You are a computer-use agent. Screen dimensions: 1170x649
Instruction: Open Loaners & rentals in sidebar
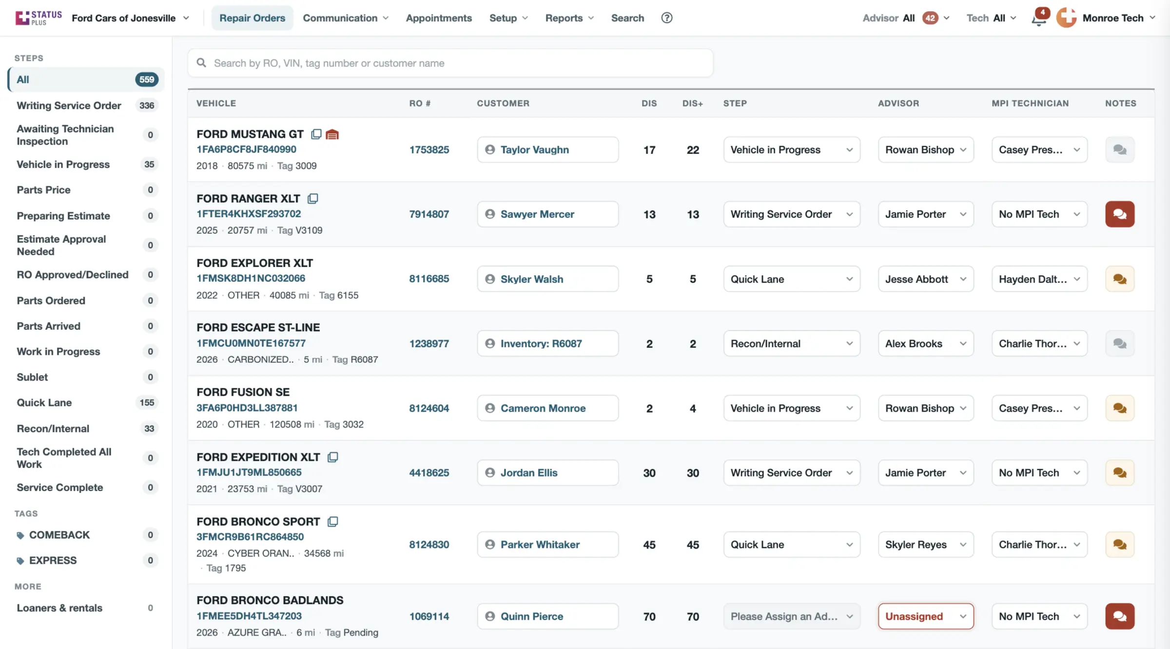(86, 608)
